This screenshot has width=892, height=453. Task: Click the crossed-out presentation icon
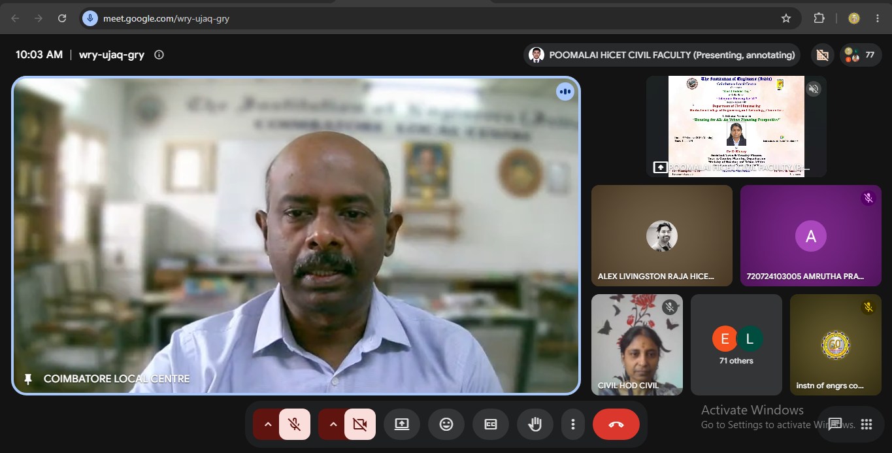pos(822,55)
